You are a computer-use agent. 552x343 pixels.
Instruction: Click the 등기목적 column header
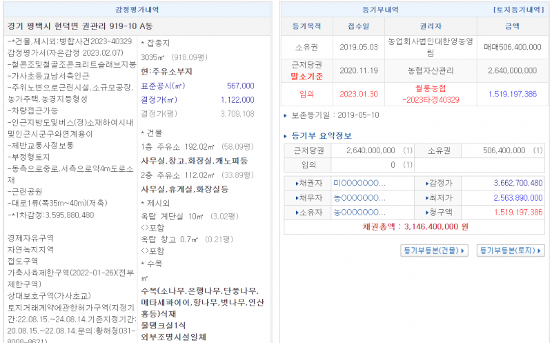click(307, 26)
